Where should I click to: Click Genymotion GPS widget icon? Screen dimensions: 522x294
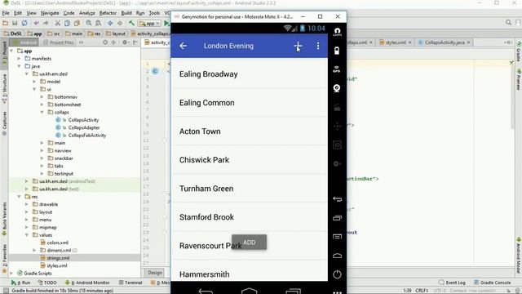337,69
